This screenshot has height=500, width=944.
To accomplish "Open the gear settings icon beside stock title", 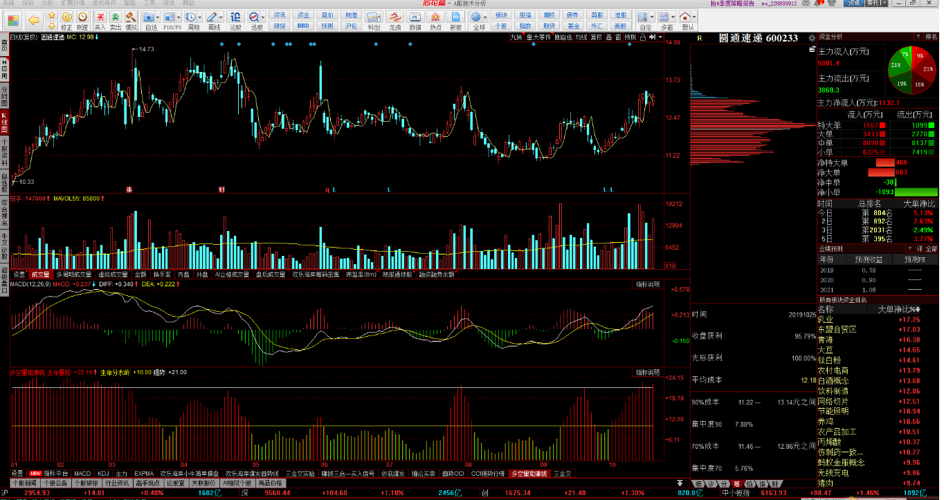I will click(813, 49).
